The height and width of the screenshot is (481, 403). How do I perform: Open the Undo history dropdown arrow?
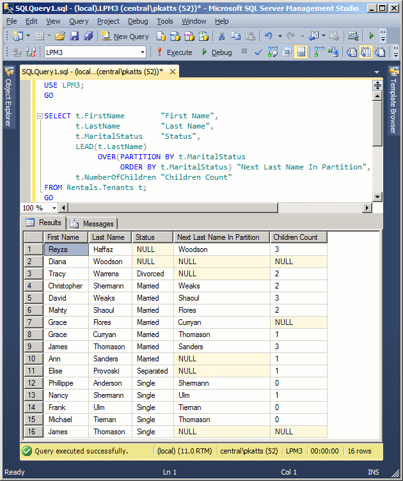(280, 36)
